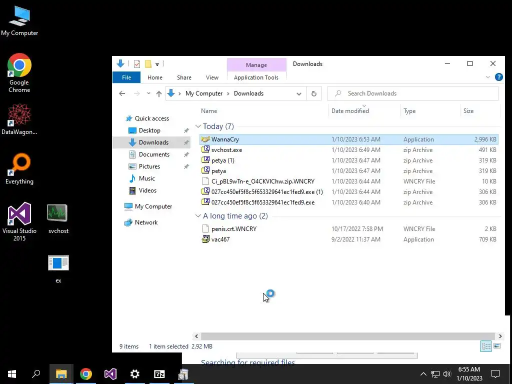Open the File menu
512x384 pixels.
126,77
